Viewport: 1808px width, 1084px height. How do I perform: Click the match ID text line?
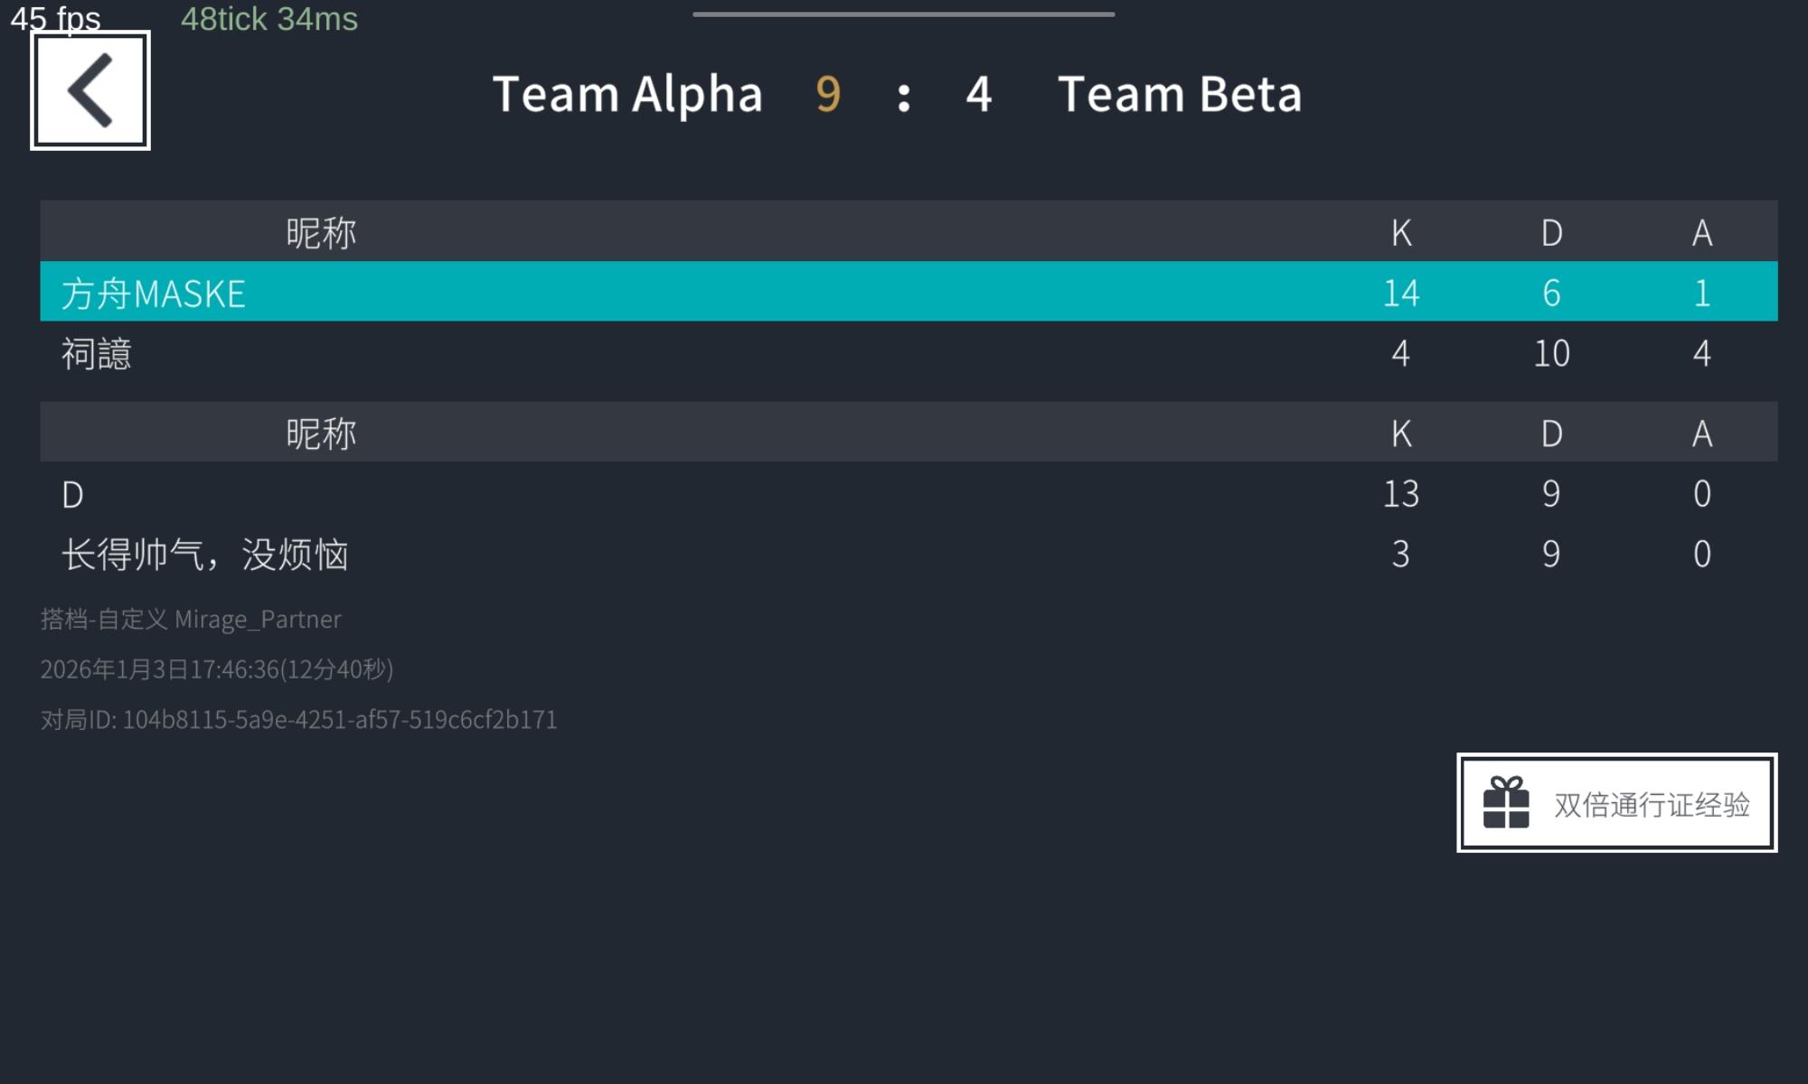299,720
